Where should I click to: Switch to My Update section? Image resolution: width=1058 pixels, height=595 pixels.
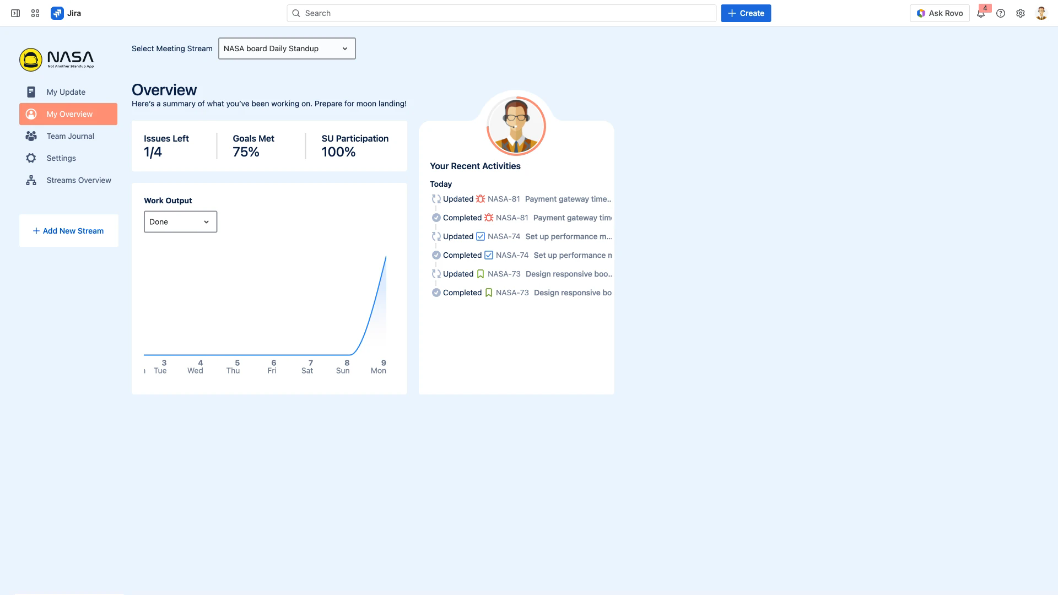point(66,92)
